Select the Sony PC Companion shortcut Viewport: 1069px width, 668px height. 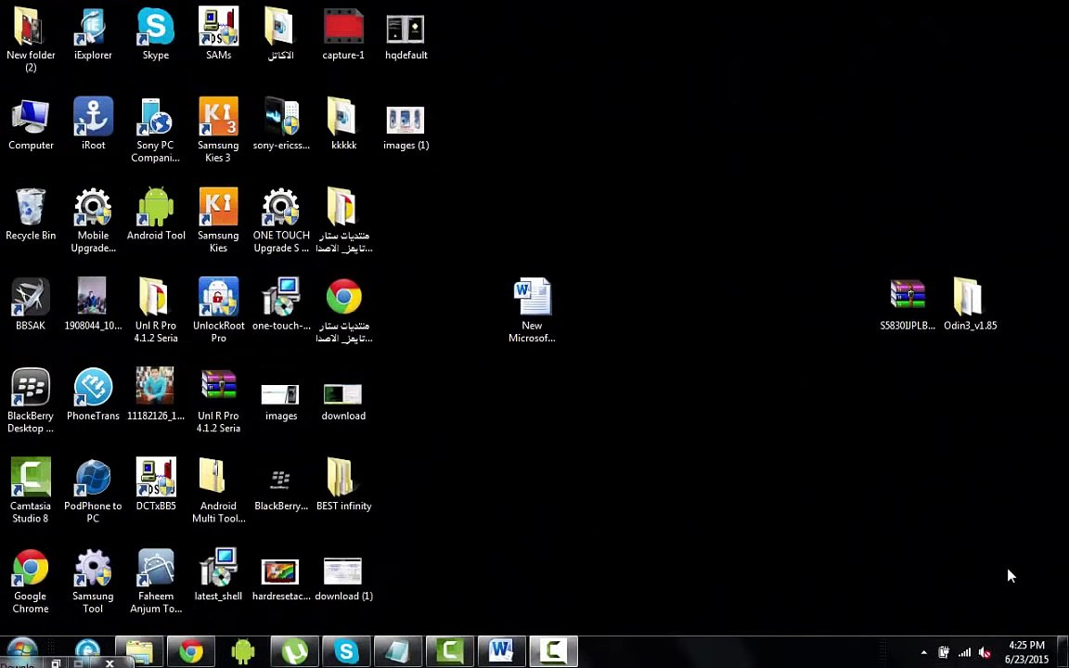[x=156, y=130]
